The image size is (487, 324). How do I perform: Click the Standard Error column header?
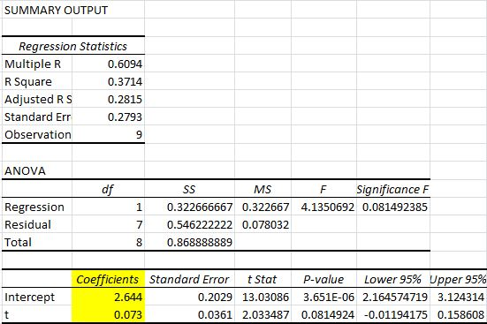point(189,279)
